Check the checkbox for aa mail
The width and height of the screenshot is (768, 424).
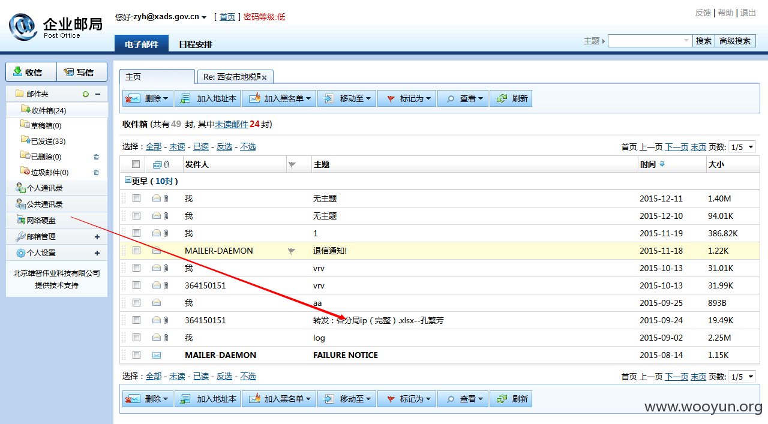[137, 302]
